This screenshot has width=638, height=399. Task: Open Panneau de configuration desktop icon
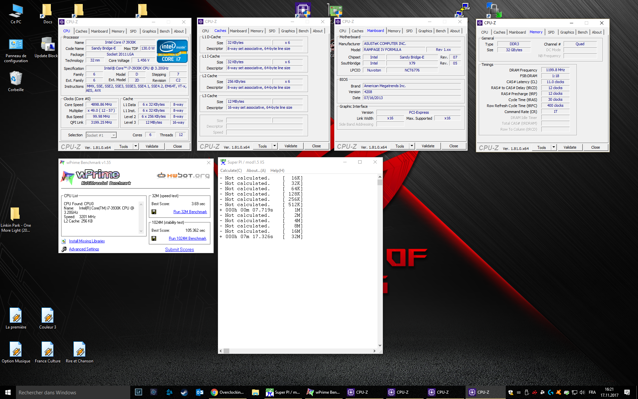[x=16, y=51]
